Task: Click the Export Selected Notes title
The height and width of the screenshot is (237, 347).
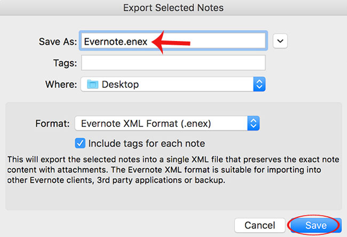Action: 173,8
